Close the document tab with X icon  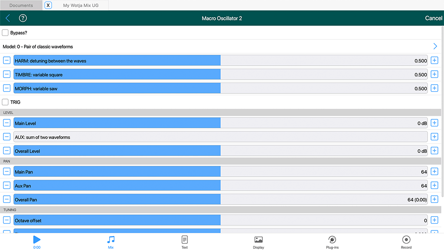48,5
